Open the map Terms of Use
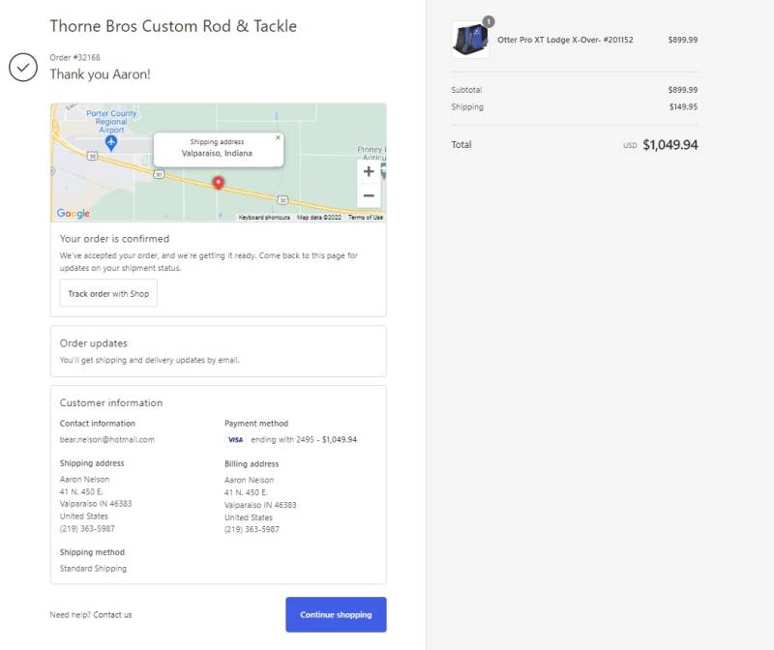The image size is (774, 650). tap(366, 218)
